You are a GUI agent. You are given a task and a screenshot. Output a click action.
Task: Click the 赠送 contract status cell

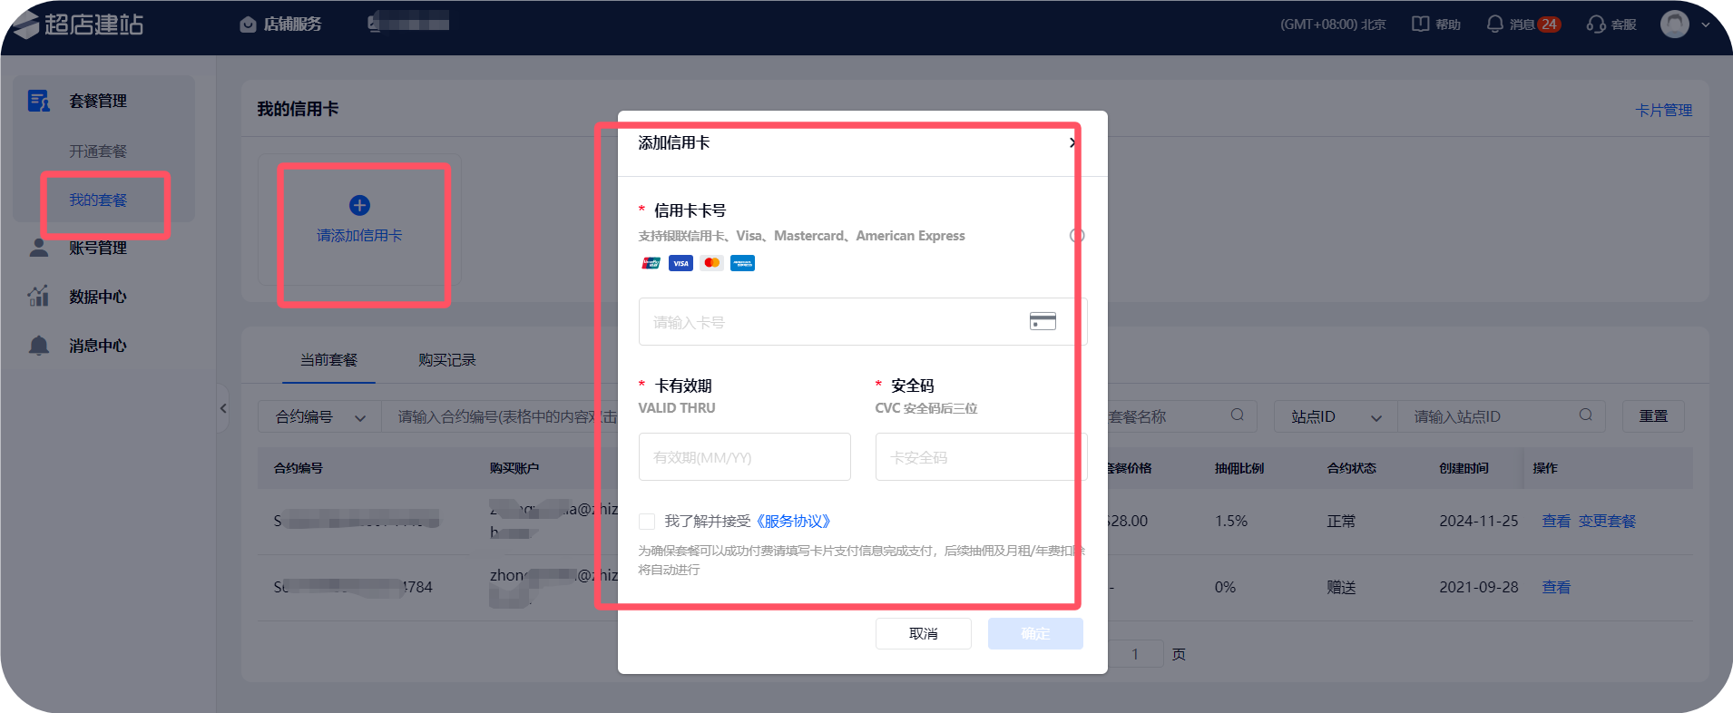1341,587
